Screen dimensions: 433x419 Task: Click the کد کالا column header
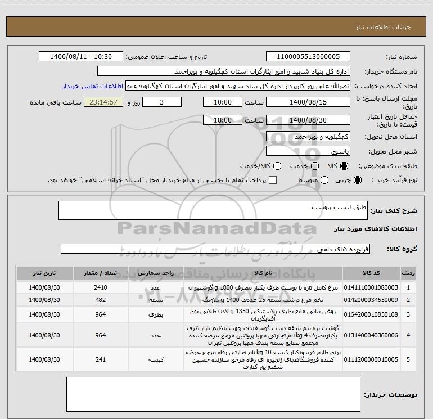point(371,273)
